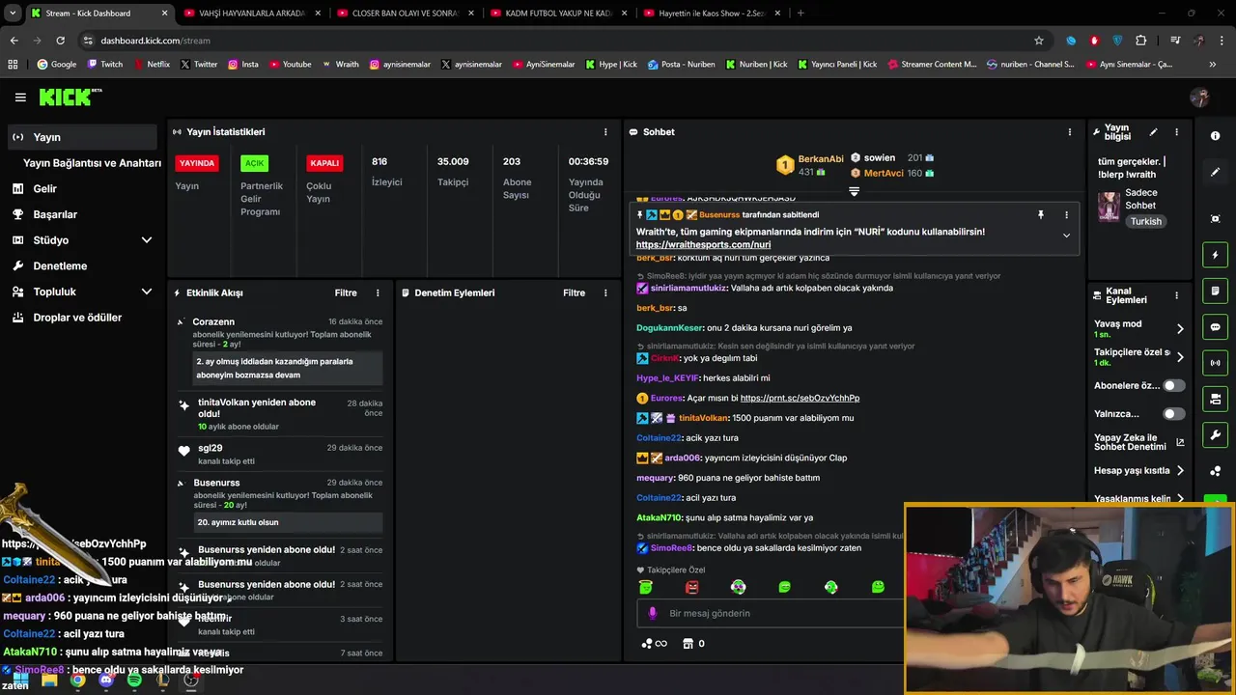Open Yapay Zeka ile Sohbet Denetimi
This screenshot has width=1236, height=695.
pos(1138,442)
